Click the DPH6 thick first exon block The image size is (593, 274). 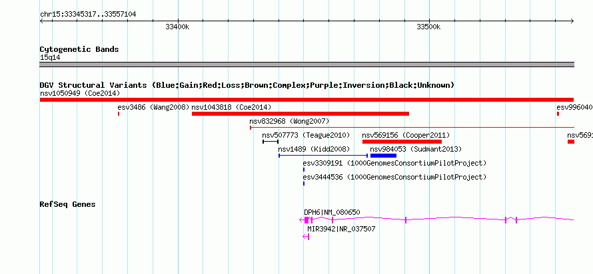coord(306,220)
